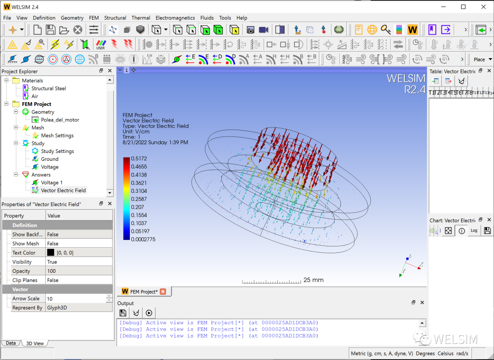The height and width of the screenshot is (360, 494).
Task: Open the preferences sliders icon
Action: tap(94, 30)
